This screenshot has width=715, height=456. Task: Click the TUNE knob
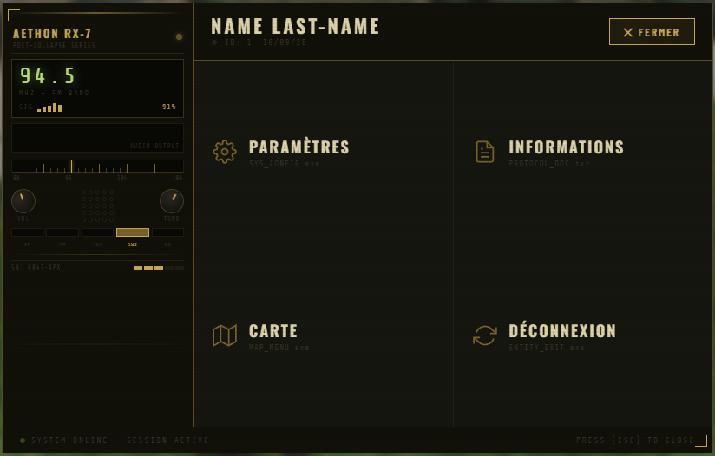(x=172, y=201)
